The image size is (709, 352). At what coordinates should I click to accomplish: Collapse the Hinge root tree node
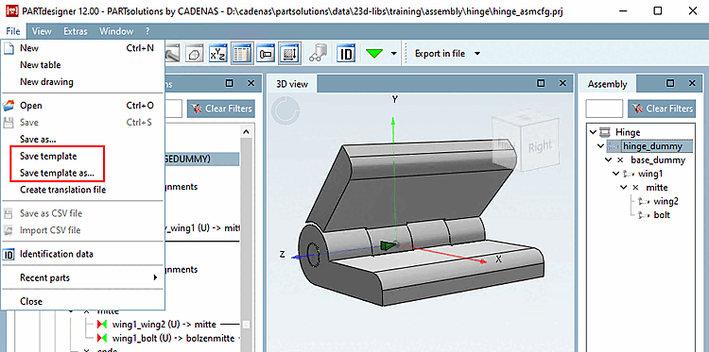(593, 132)
